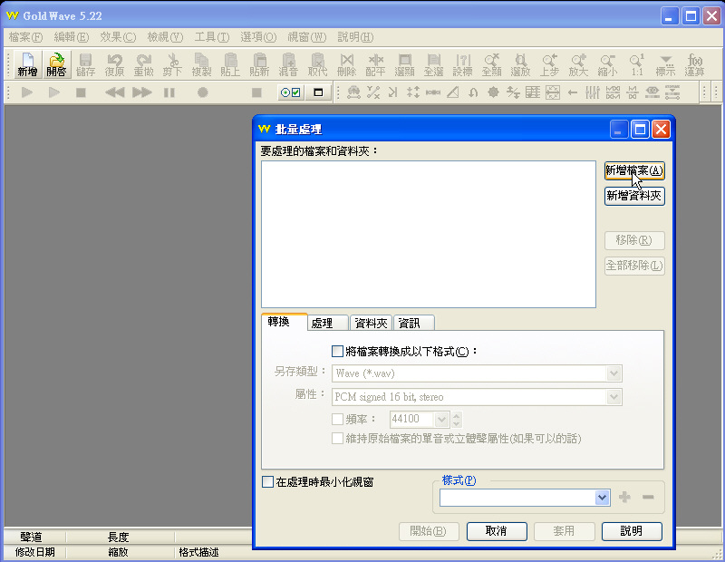Image resolution: width=725 pixels, height=562 pixels.
Task: Click the pause playback button
Action: coord(169,92)
